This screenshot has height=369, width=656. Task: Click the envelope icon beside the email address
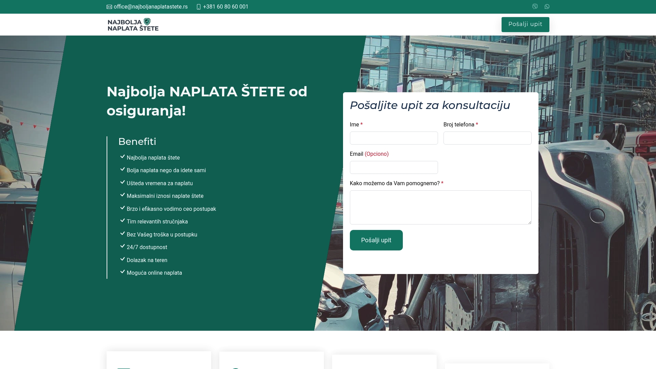coord(109,6)
